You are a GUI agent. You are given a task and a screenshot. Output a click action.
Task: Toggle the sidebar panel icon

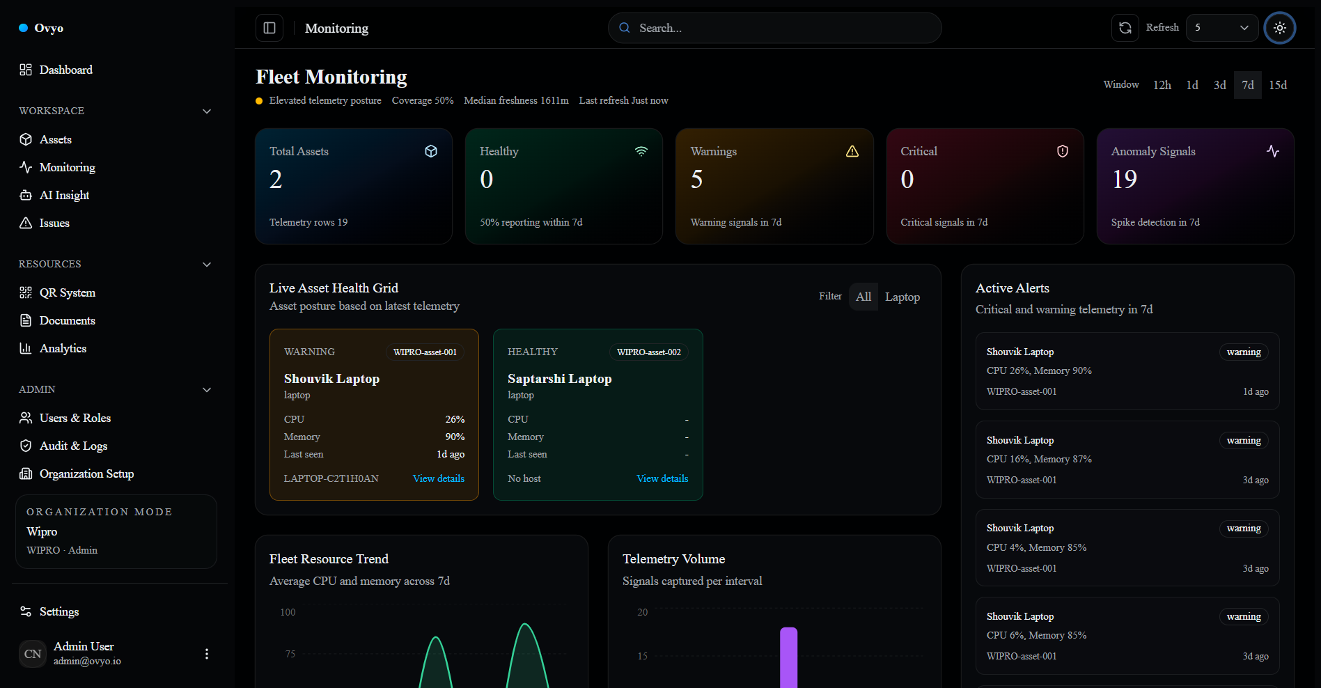pyautogui.click(x=269, y=28)
